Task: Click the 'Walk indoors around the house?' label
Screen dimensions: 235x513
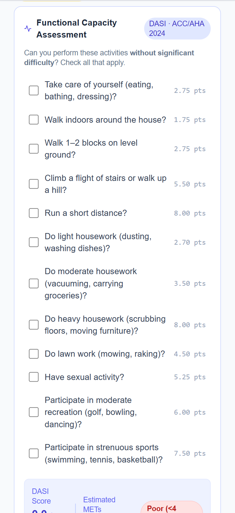Action: [105, 120]
